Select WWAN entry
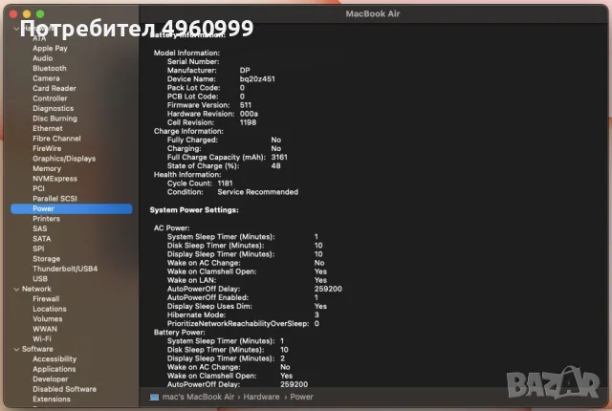Image resolution: width=612 pixels, height=411 pixels. pos(45,329)
